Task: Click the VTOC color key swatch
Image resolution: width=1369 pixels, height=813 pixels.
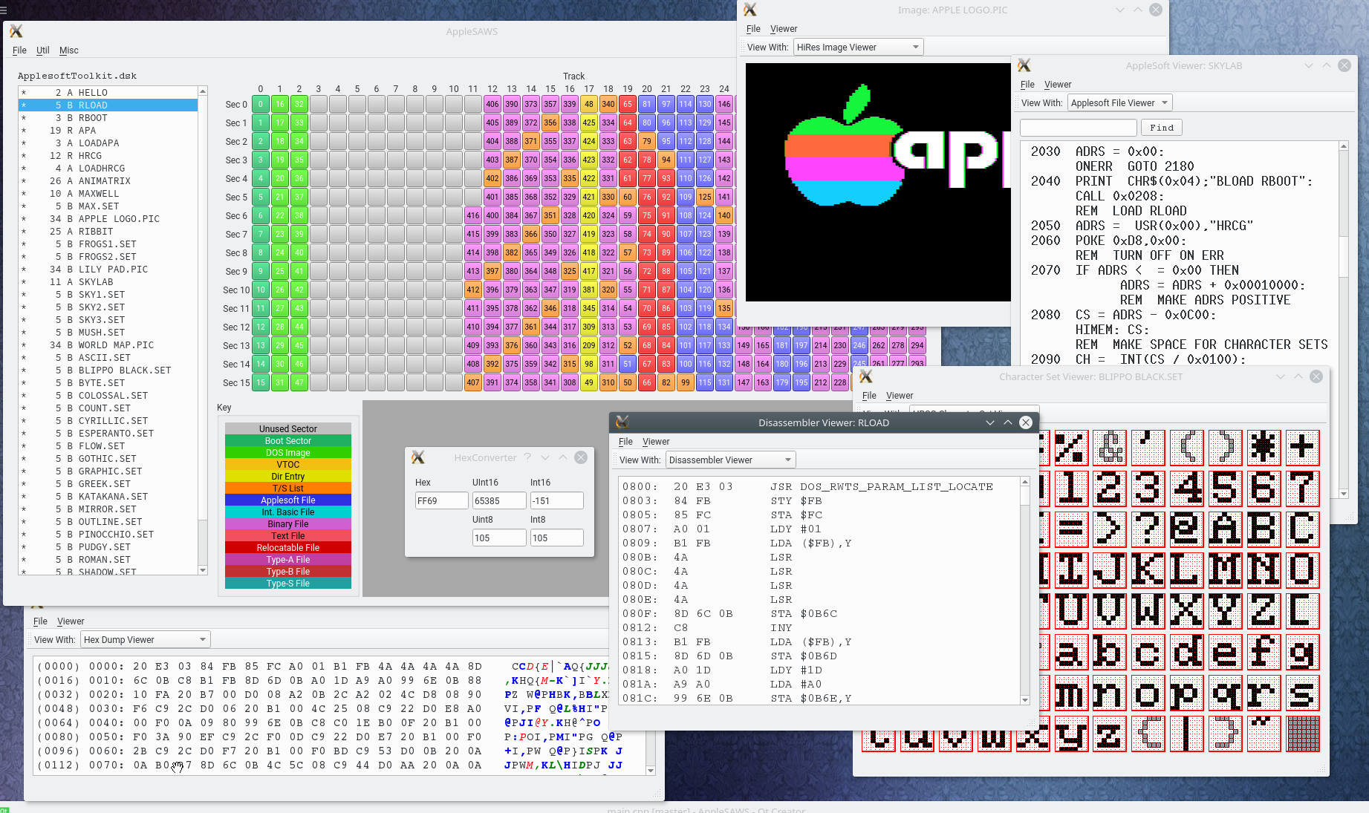Action: (x=288, y=464)
